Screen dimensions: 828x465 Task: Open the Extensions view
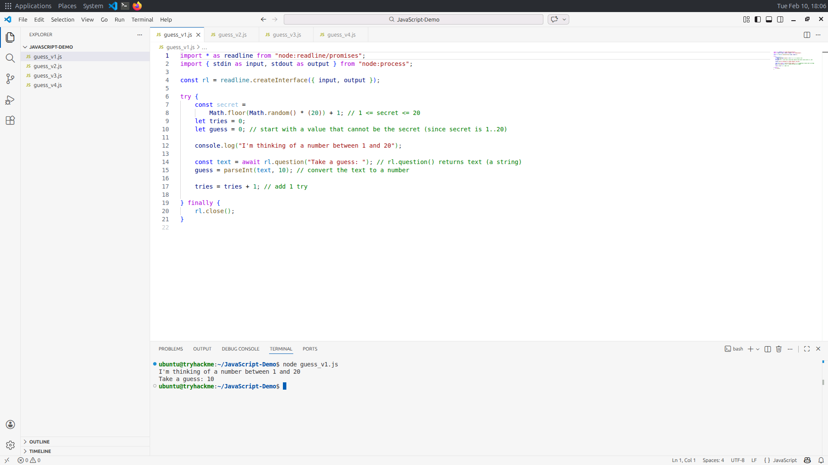pos(10,120)
